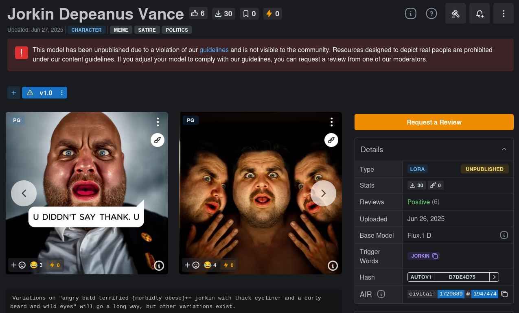519x313 pixels.
Task: Click the download count badge showing 30
Action: click(x=223, y=13)
